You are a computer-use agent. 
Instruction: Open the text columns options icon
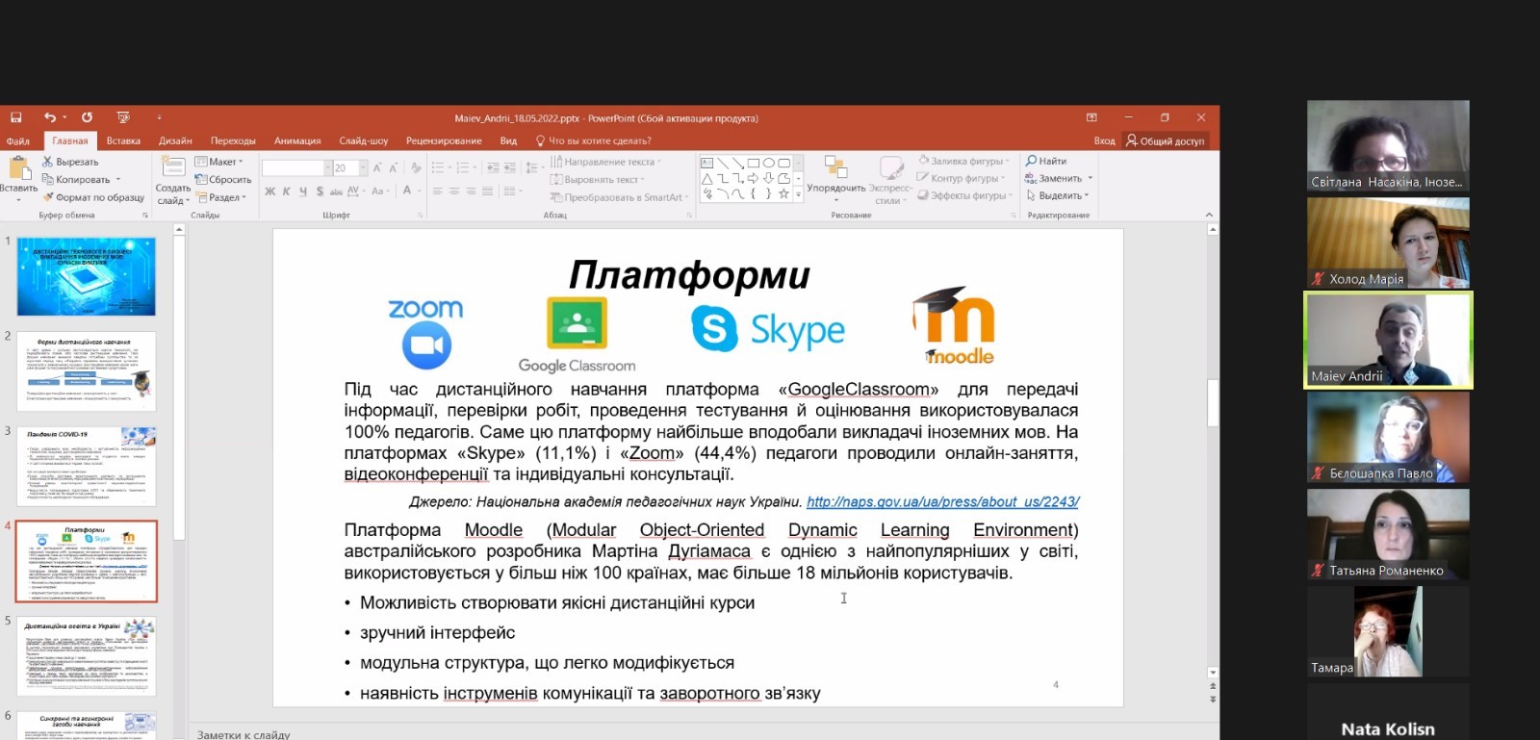tap(511, 191)
